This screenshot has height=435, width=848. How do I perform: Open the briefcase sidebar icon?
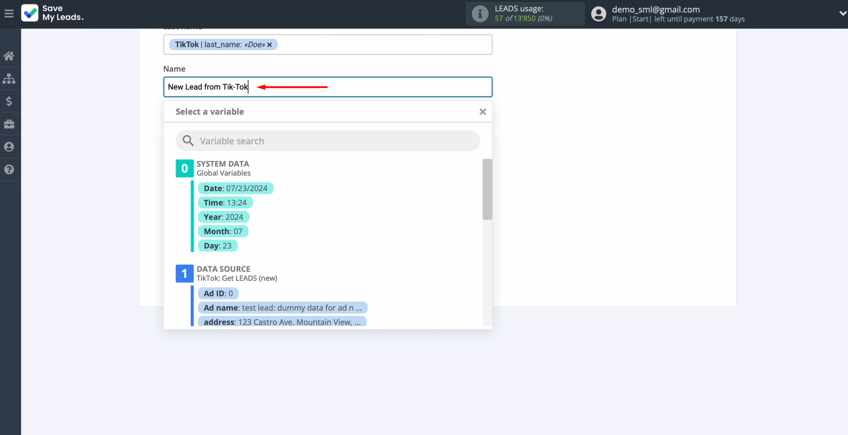click(9, 124)
